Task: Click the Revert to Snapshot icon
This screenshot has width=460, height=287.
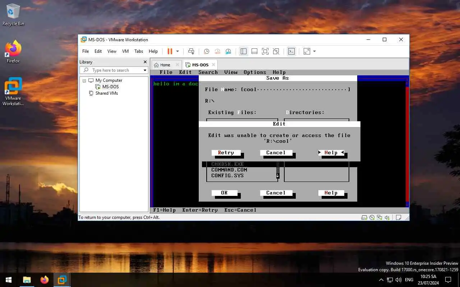Action: coord(217,51)
